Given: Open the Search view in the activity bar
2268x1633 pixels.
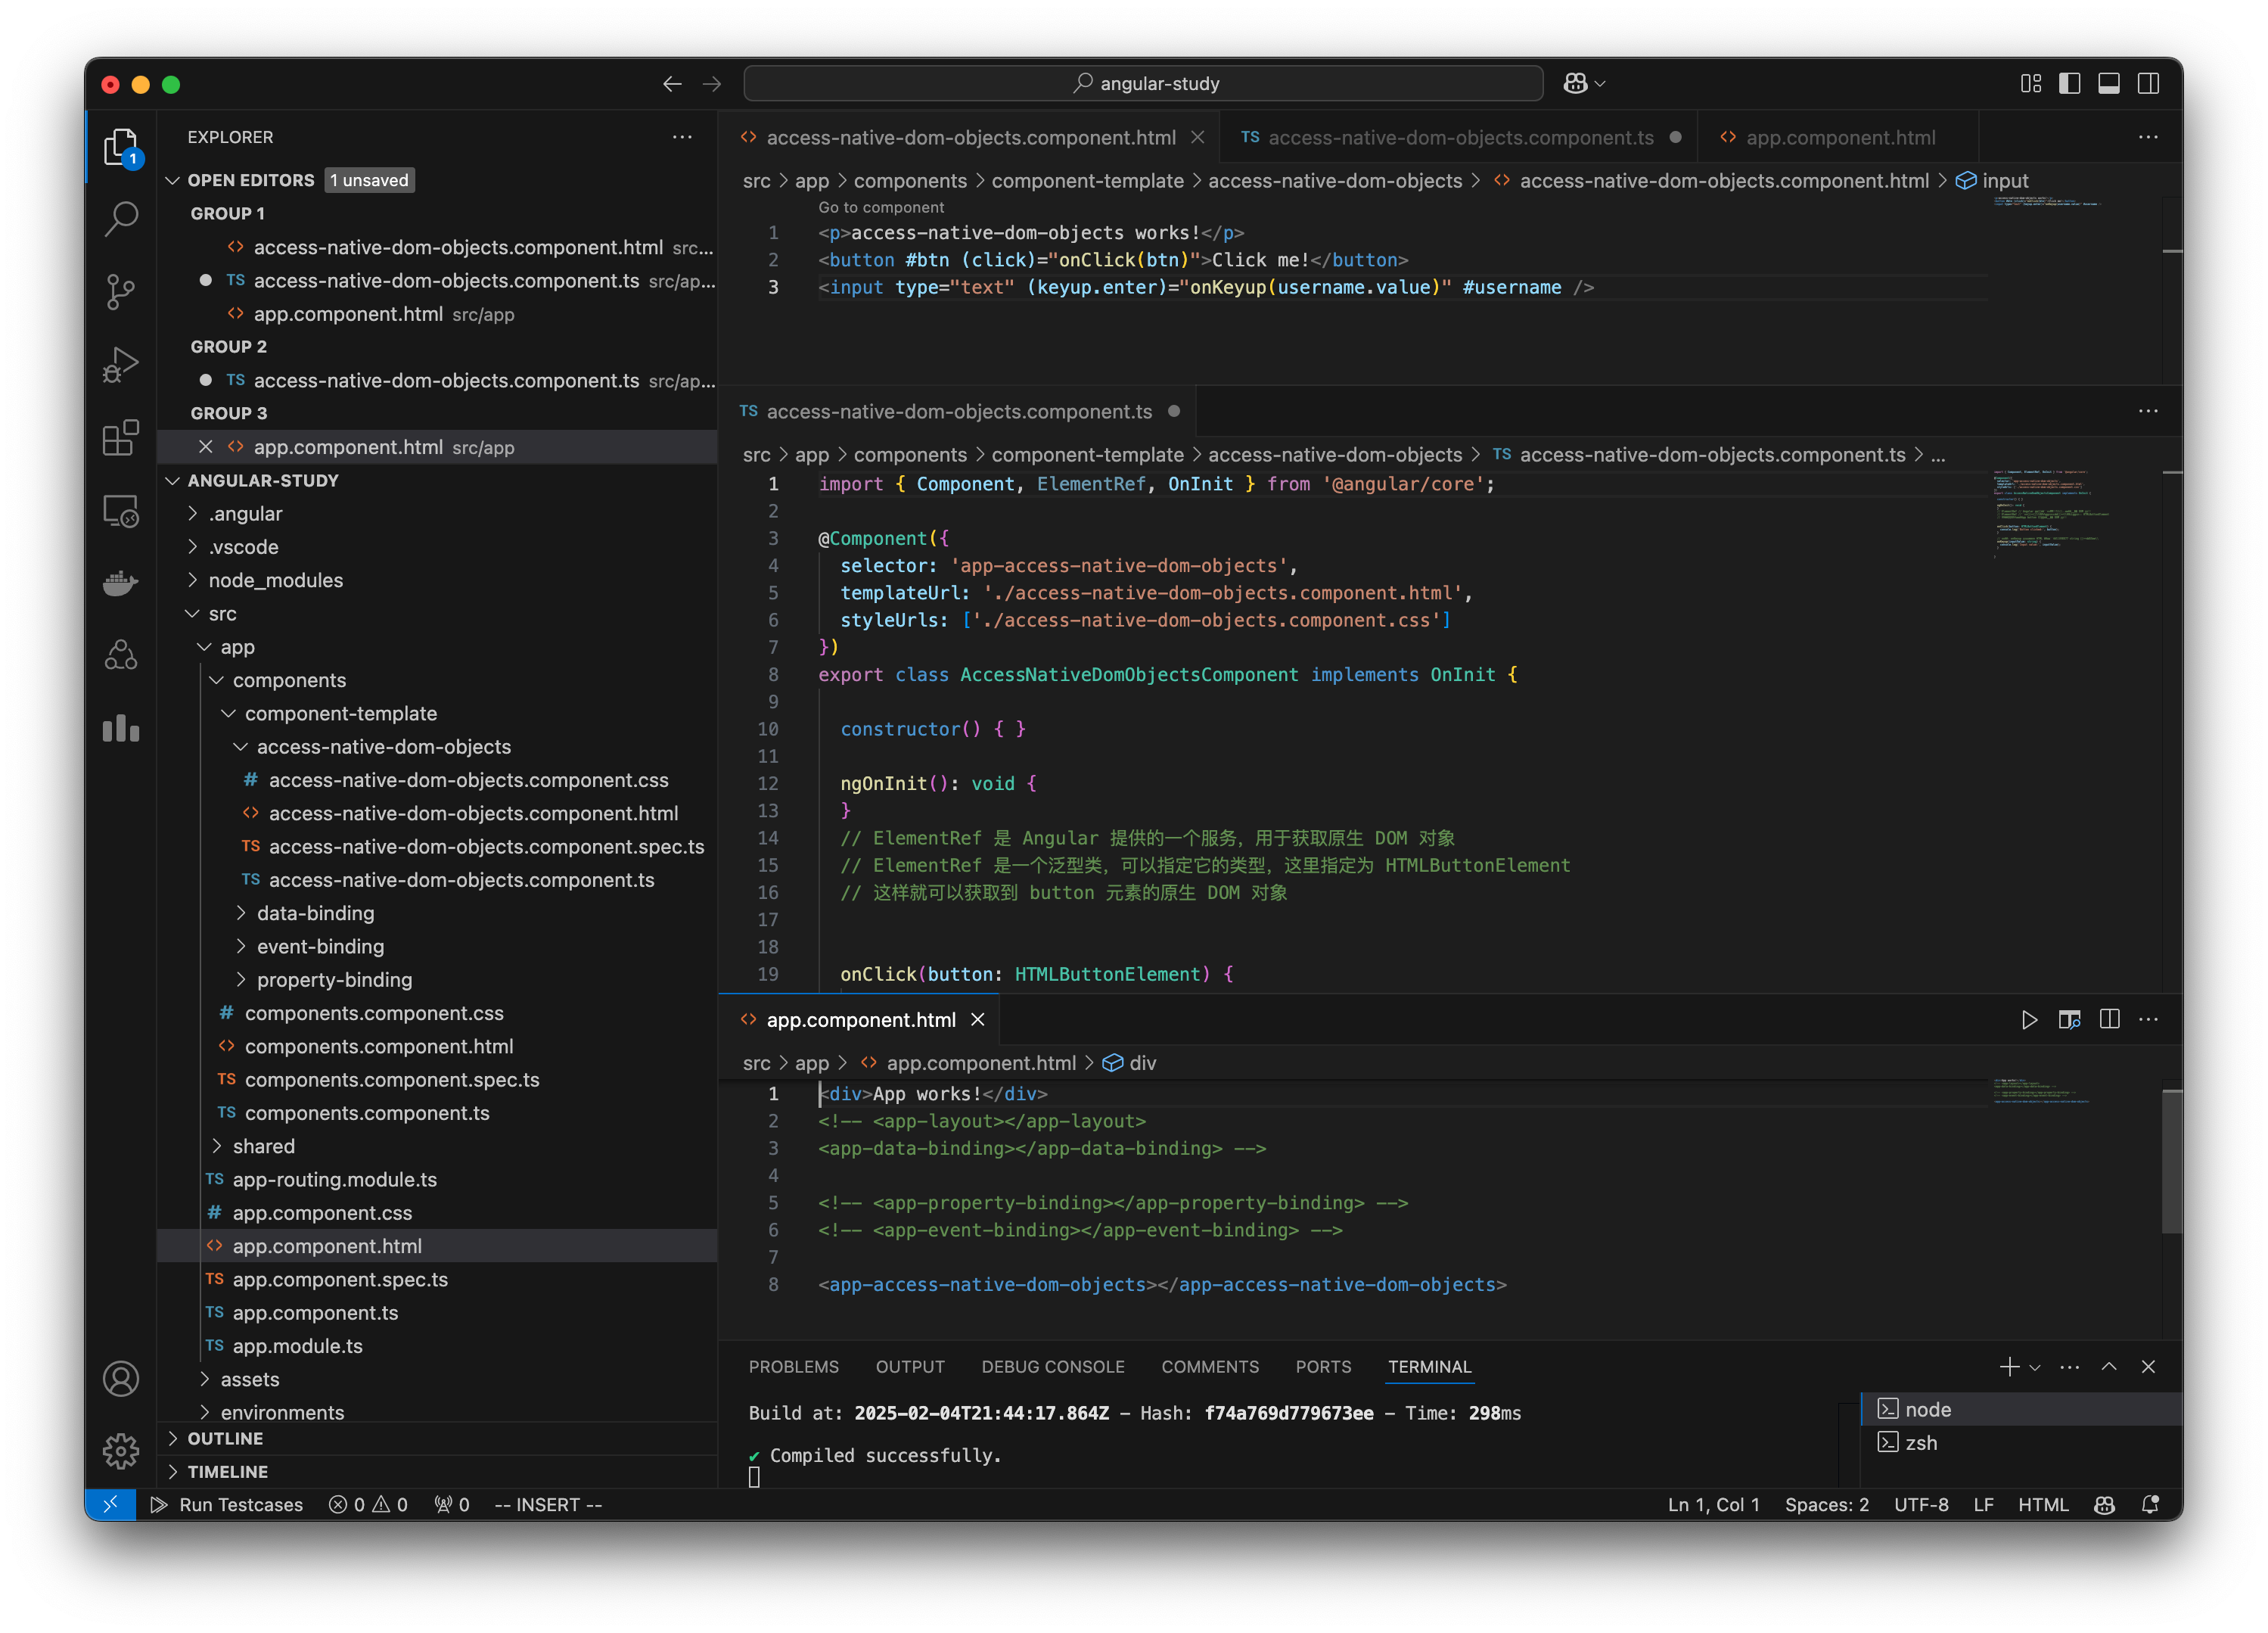Looking at the screenshot, I should 120,218.
